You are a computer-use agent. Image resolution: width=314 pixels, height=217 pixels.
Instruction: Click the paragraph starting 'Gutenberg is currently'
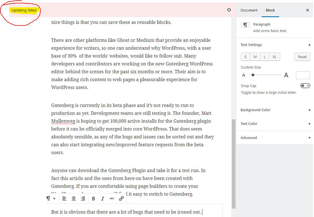click(x=132, y=129)
